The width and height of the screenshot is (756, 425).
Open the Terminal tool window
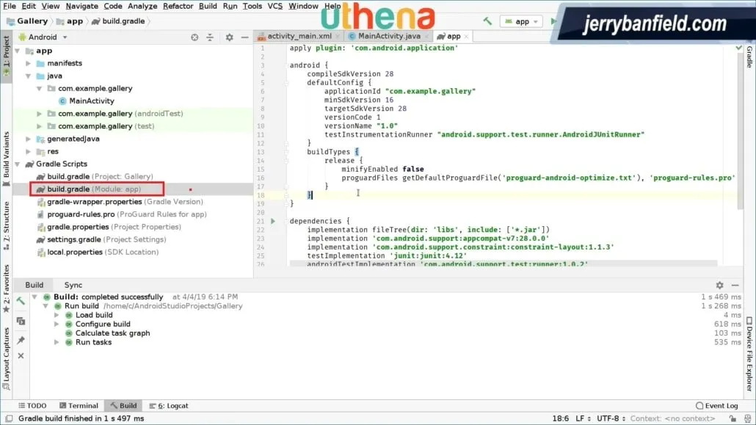pyautogui.click(x=79, y=406)
